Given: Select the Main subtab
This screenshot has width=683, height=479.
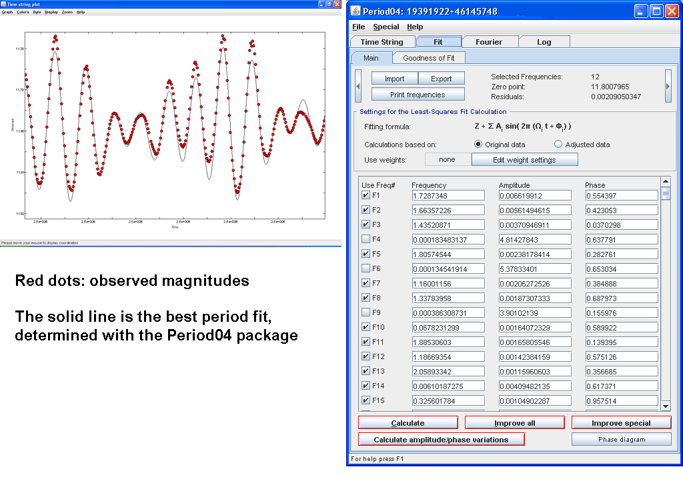Looking at the screenshot, I should (x=371, y=58).
